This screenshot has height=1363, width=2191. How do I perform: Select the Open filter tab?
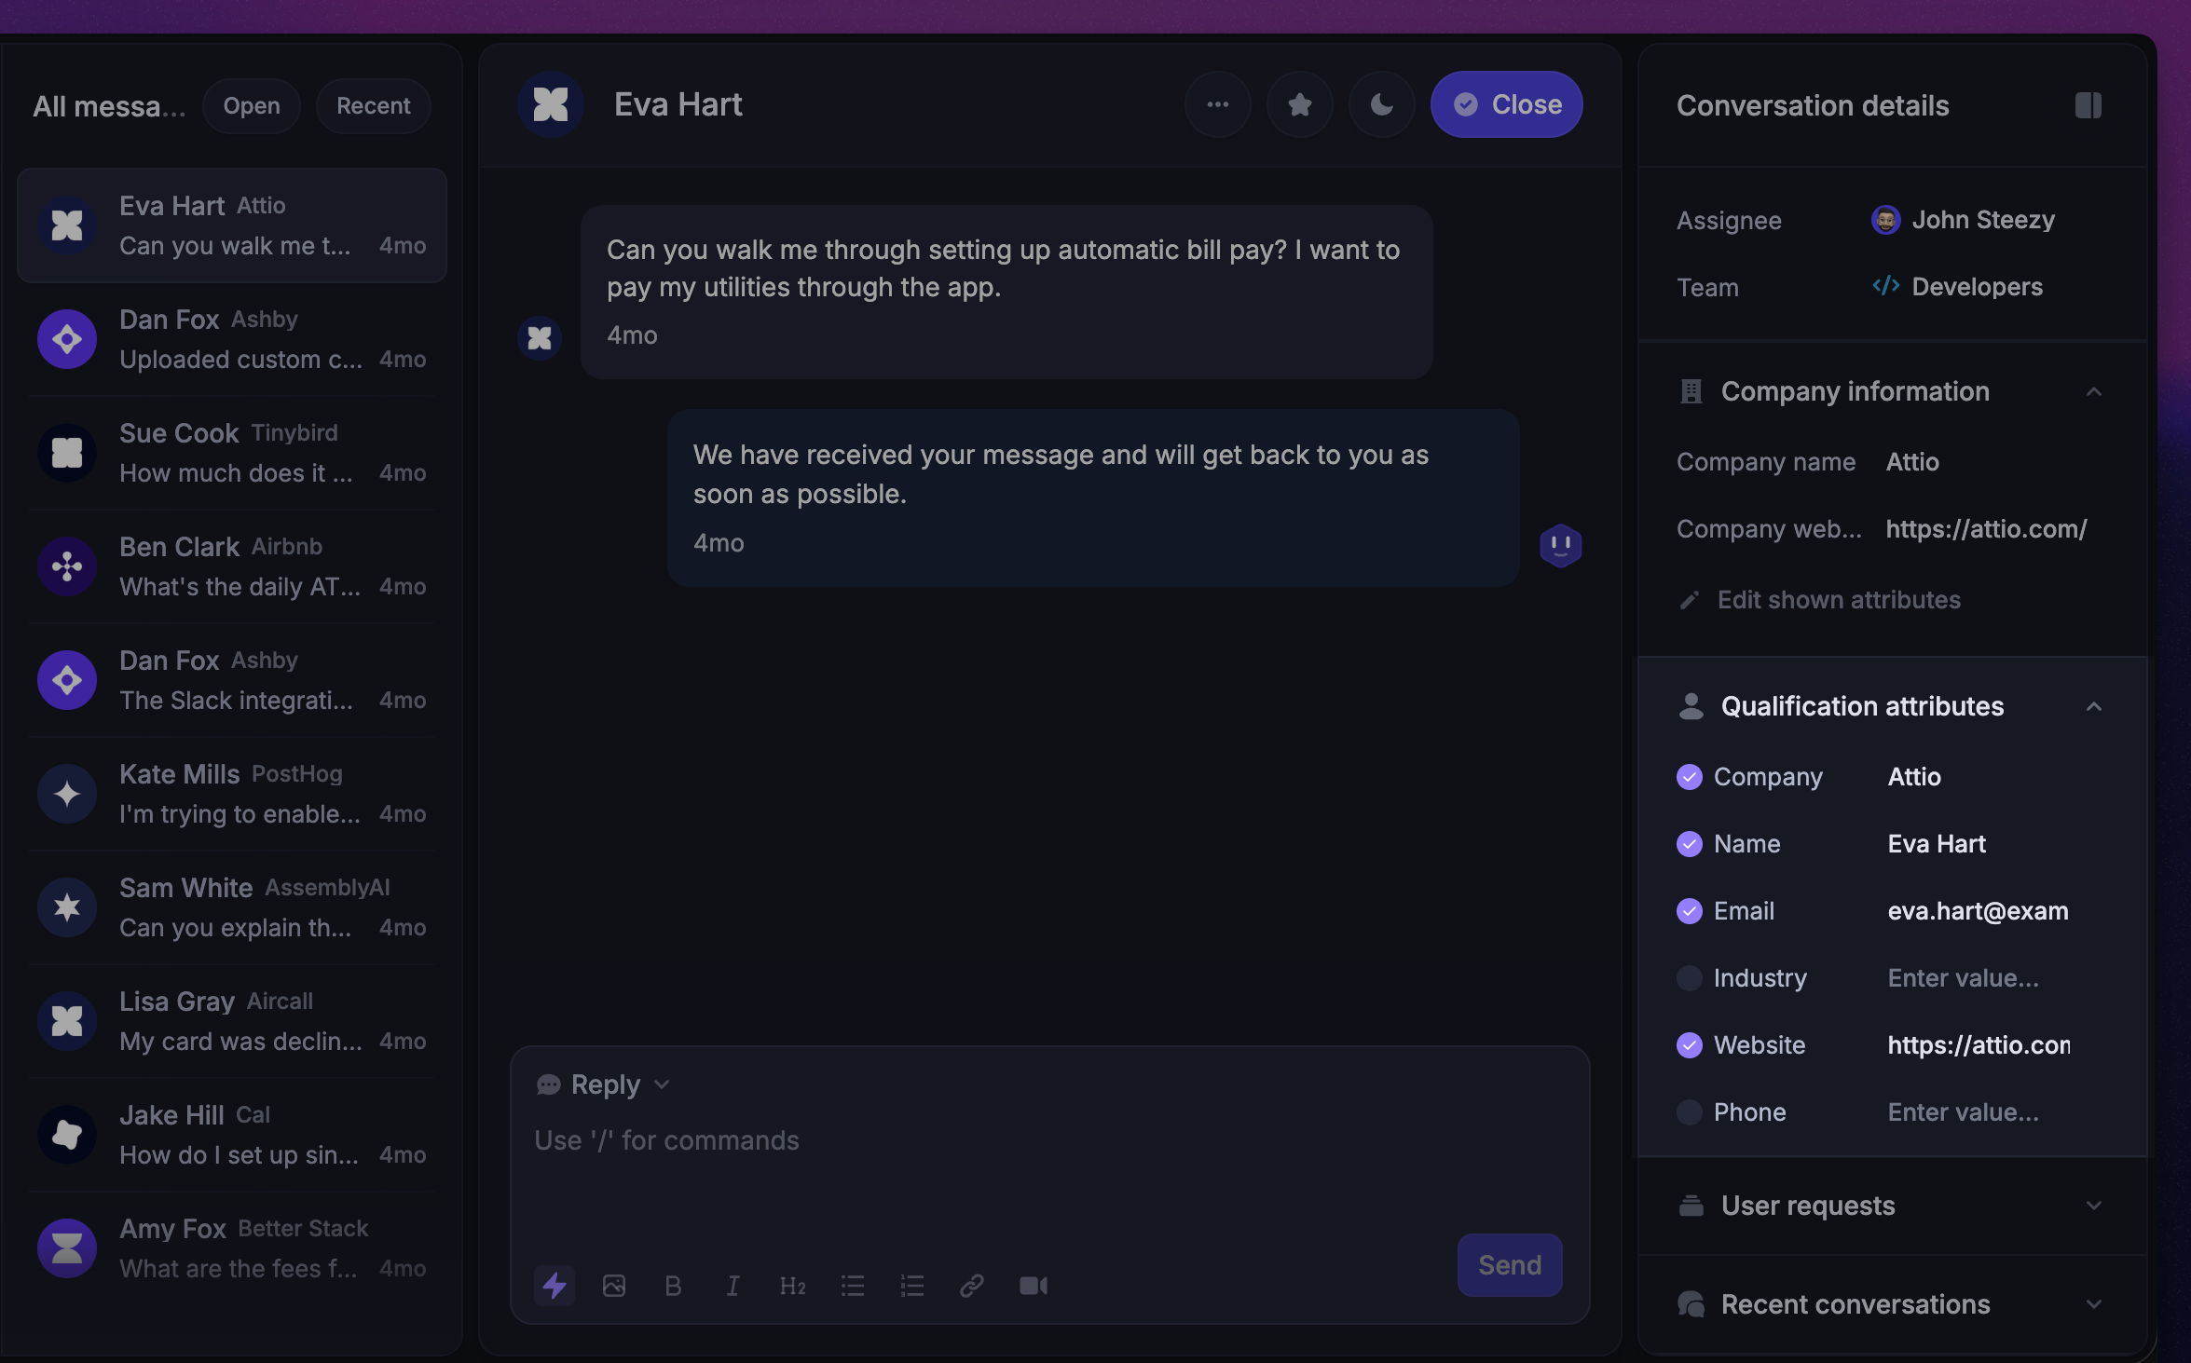pyautogui.click(x=252, y=106)
